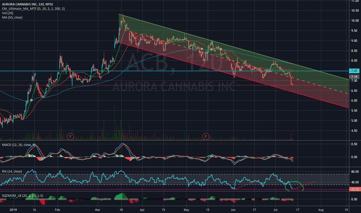Click the 80.00 RSI axis label

355,172
